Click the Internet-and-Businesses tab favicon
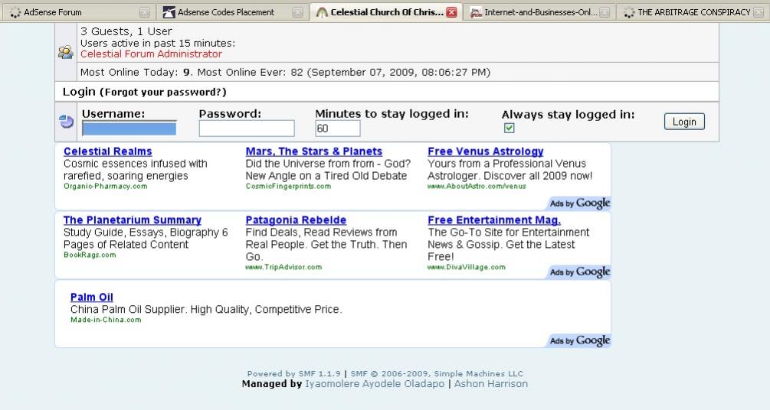 pyautogui.click(x=476, y=12)
